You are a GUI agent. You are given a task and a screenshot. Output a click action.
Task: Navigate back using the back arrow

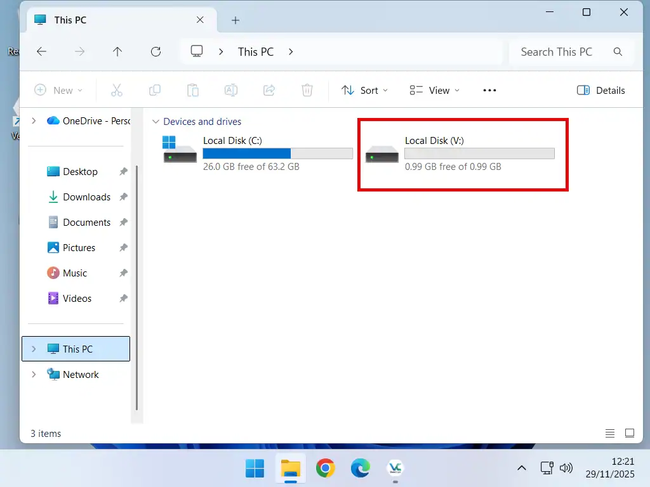pyautogui.click(x=42, y=51)
